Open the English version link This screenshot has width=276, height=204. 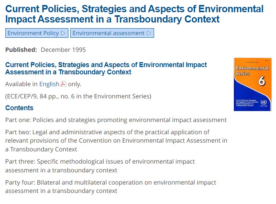[x=49, y=84]
